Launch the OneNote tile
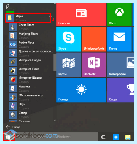The image size is (137, 144). [94, 65]
